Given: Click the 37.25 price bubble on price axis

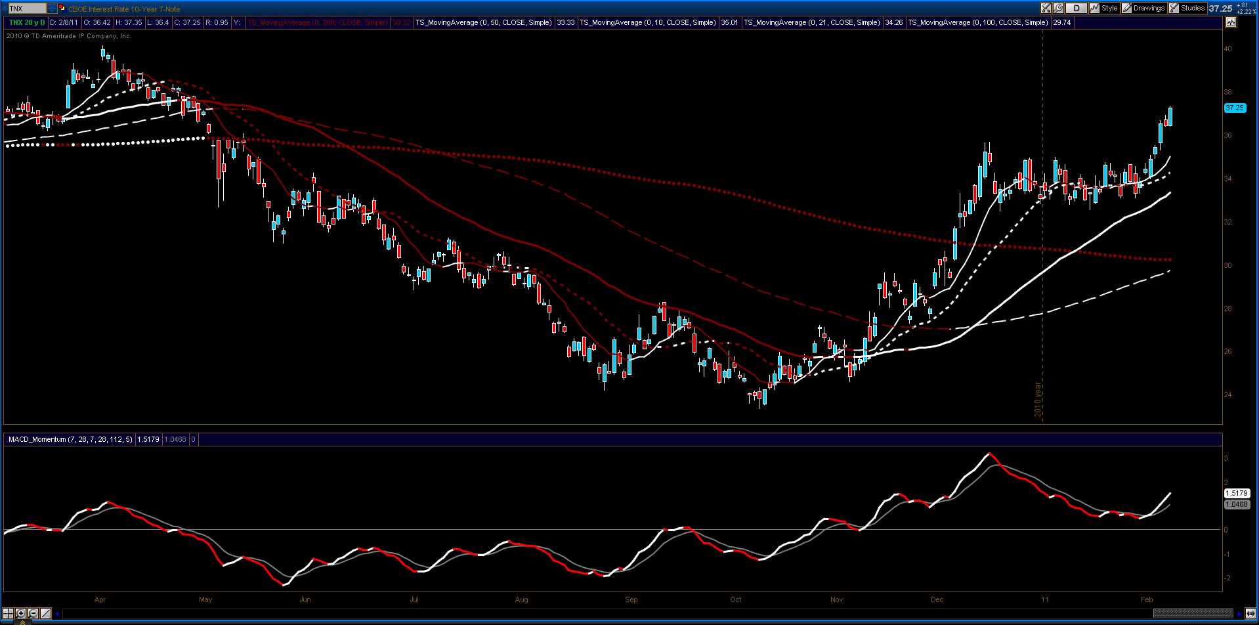Looking at the screenshot, I should click(1235, 108).
